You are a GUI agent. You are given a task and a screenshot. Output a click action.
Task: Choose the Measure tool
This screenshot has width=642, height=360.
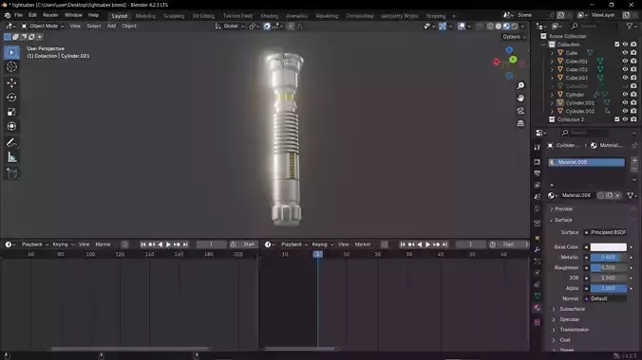click(x=11, y=157)
